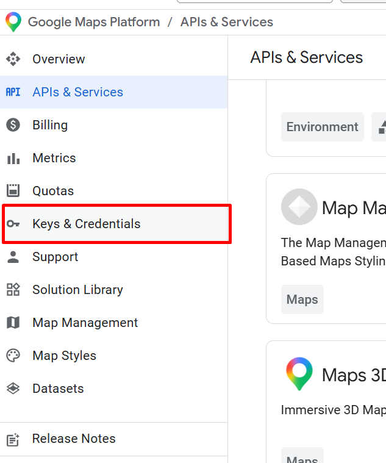Click the Solution Library grid icon
Screen dimensions: 386x463
coord(13,290)
